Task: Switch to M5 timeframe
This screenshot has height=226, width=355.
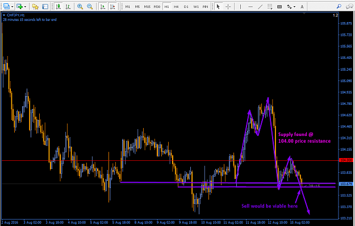Action: point(137,7)
